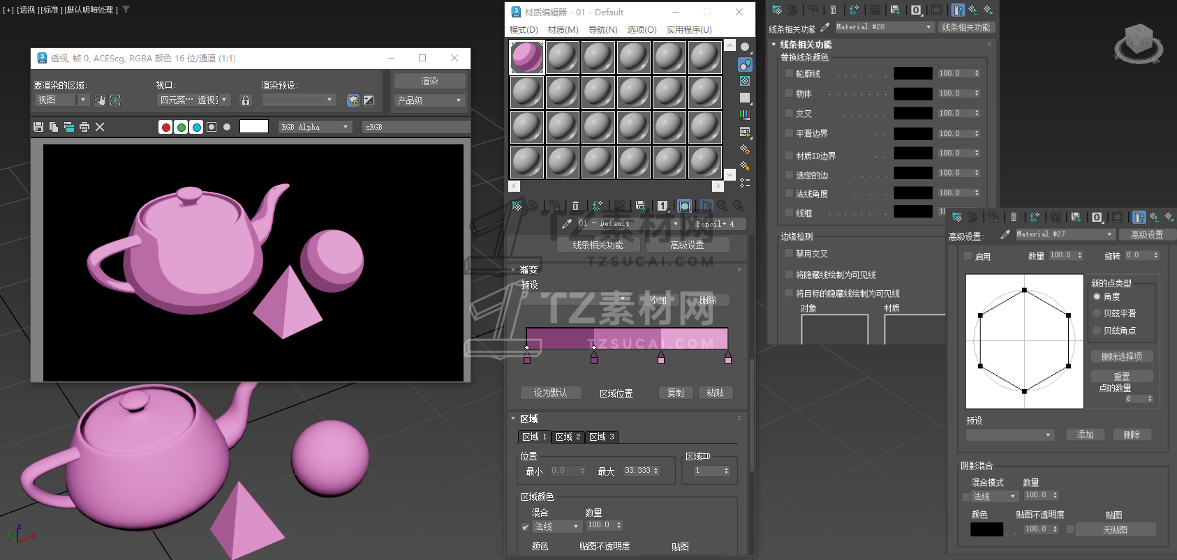Click the 渲染 render button
The height and width of the screenshot is (560, 1177).
429,81
